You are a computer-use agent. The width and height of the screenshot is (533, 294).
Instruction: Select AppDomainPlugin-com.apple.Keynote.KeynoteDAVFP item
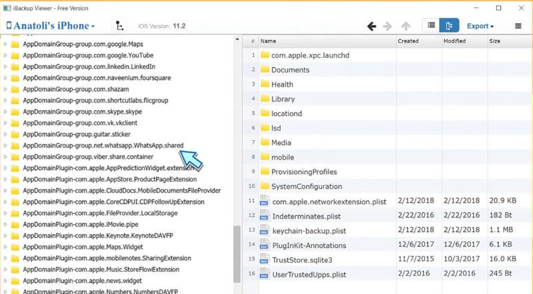[98, 235]
